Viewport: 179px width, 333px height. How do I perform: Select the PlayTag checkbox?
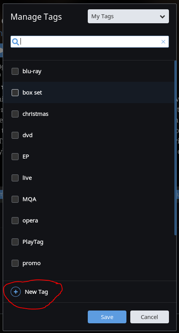tap(15, 242)
